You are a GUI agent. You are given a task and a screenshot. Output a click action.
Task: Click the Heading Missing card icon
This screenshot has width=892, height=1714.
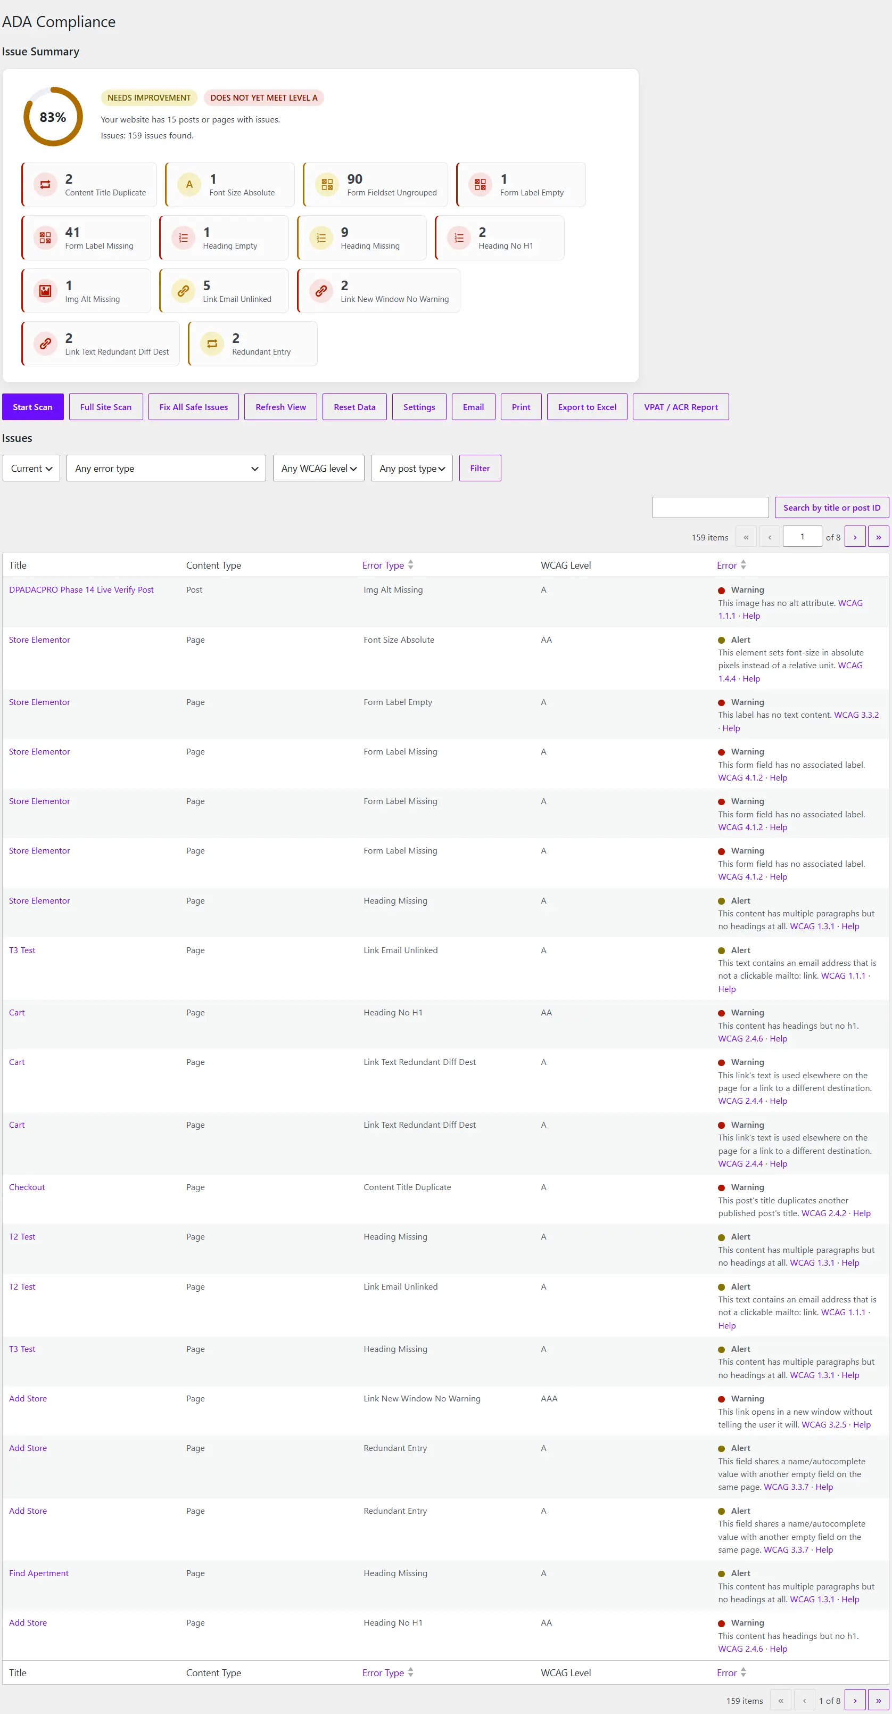pyautogui.click(x=321, y=237)
